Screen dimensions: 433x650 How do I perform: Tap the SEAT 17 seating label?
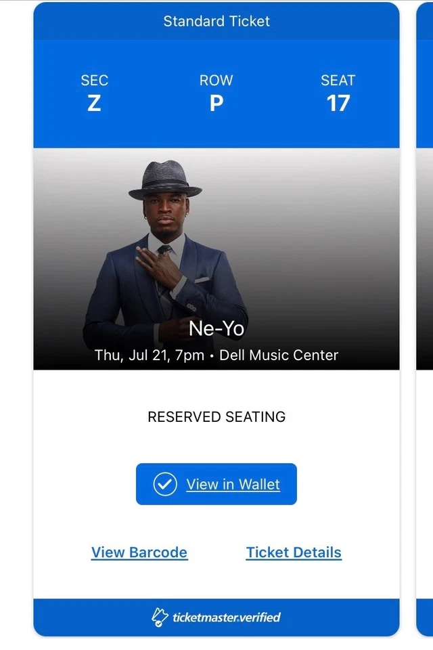point(338,93)
